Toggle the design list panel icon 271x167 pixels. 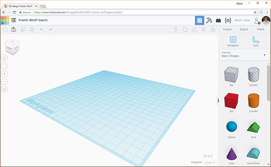point(14,20)
